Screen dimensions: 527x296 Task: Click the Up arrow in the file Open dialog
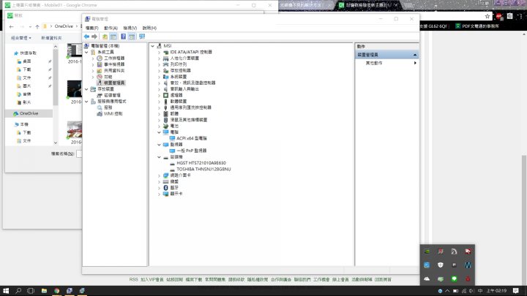[x=37, y=26]
